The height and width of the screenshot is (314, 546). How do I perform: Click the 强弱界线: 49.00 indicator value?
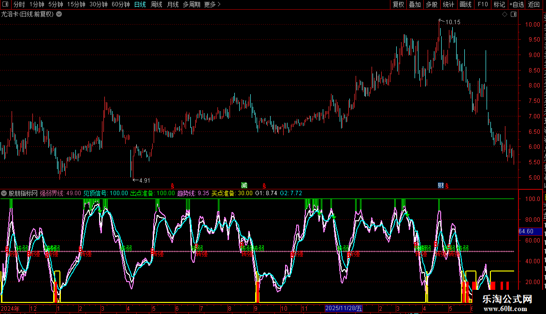pos(60,193)
